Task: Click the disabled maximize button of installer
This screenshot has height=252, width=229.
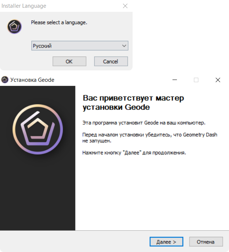Action: pyautogui.click(x=196, y=80)
